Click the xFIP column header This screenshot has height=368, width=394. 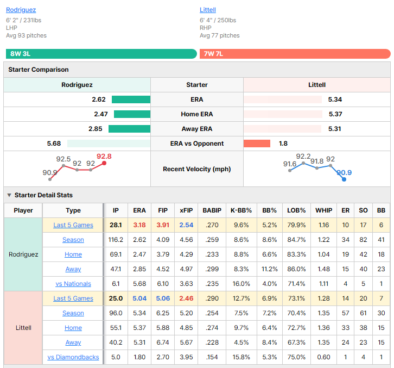pos(186,210)
